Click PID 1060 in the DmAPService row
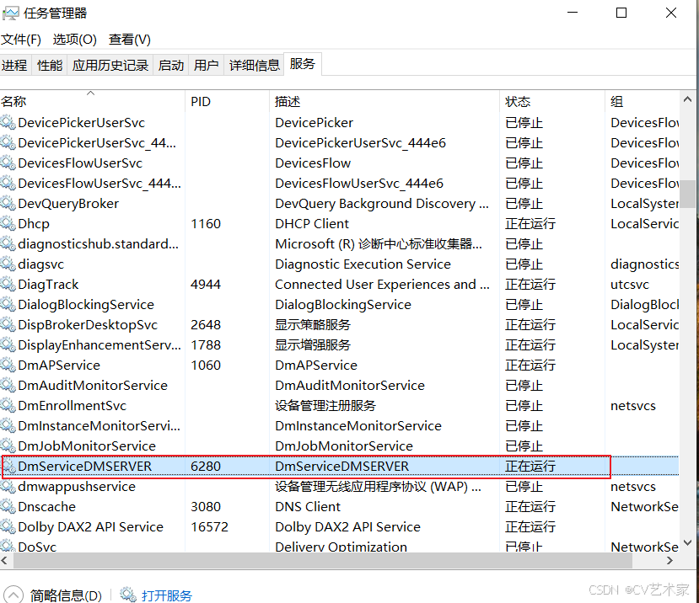The width and height of the screenshot is (699, 603). click(206, 366)
